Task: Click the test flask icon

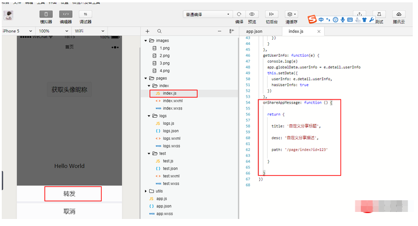Action: (379, 14)
